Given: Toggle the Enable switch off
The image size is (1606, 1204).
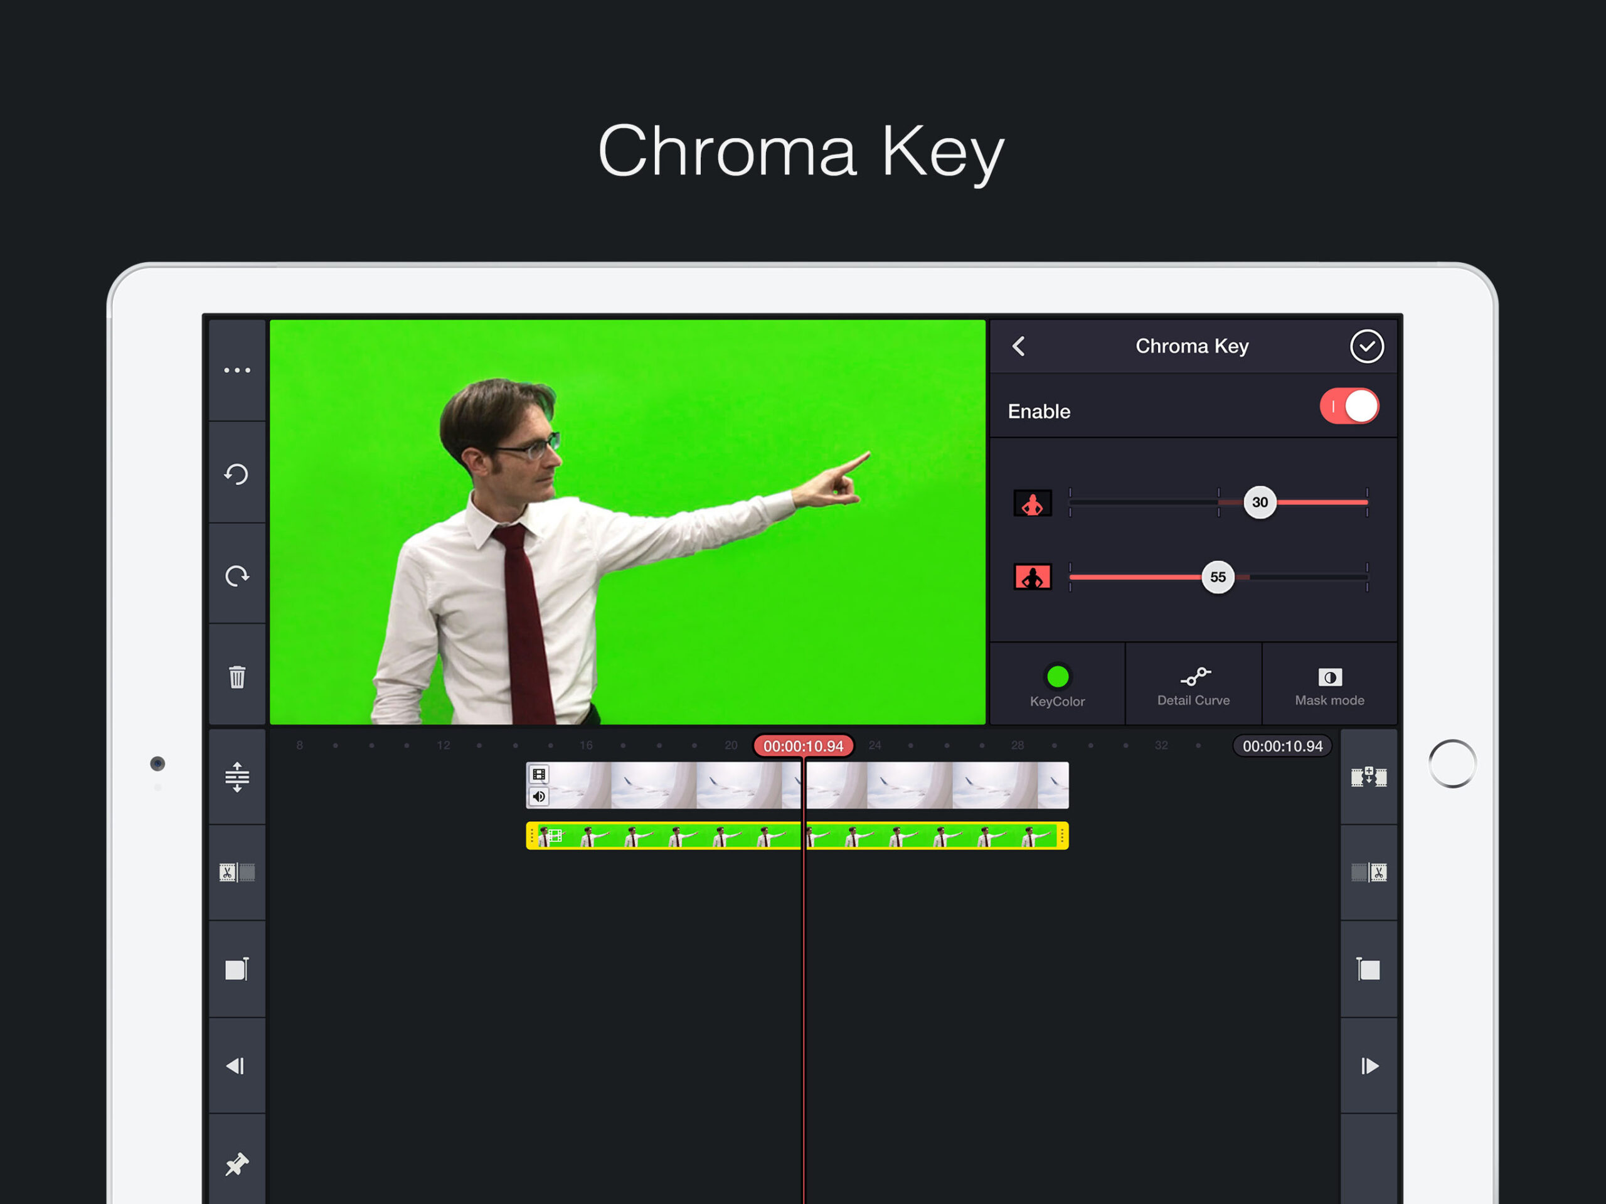Looking at the screenshot, I should click(x=1349, y=407).
